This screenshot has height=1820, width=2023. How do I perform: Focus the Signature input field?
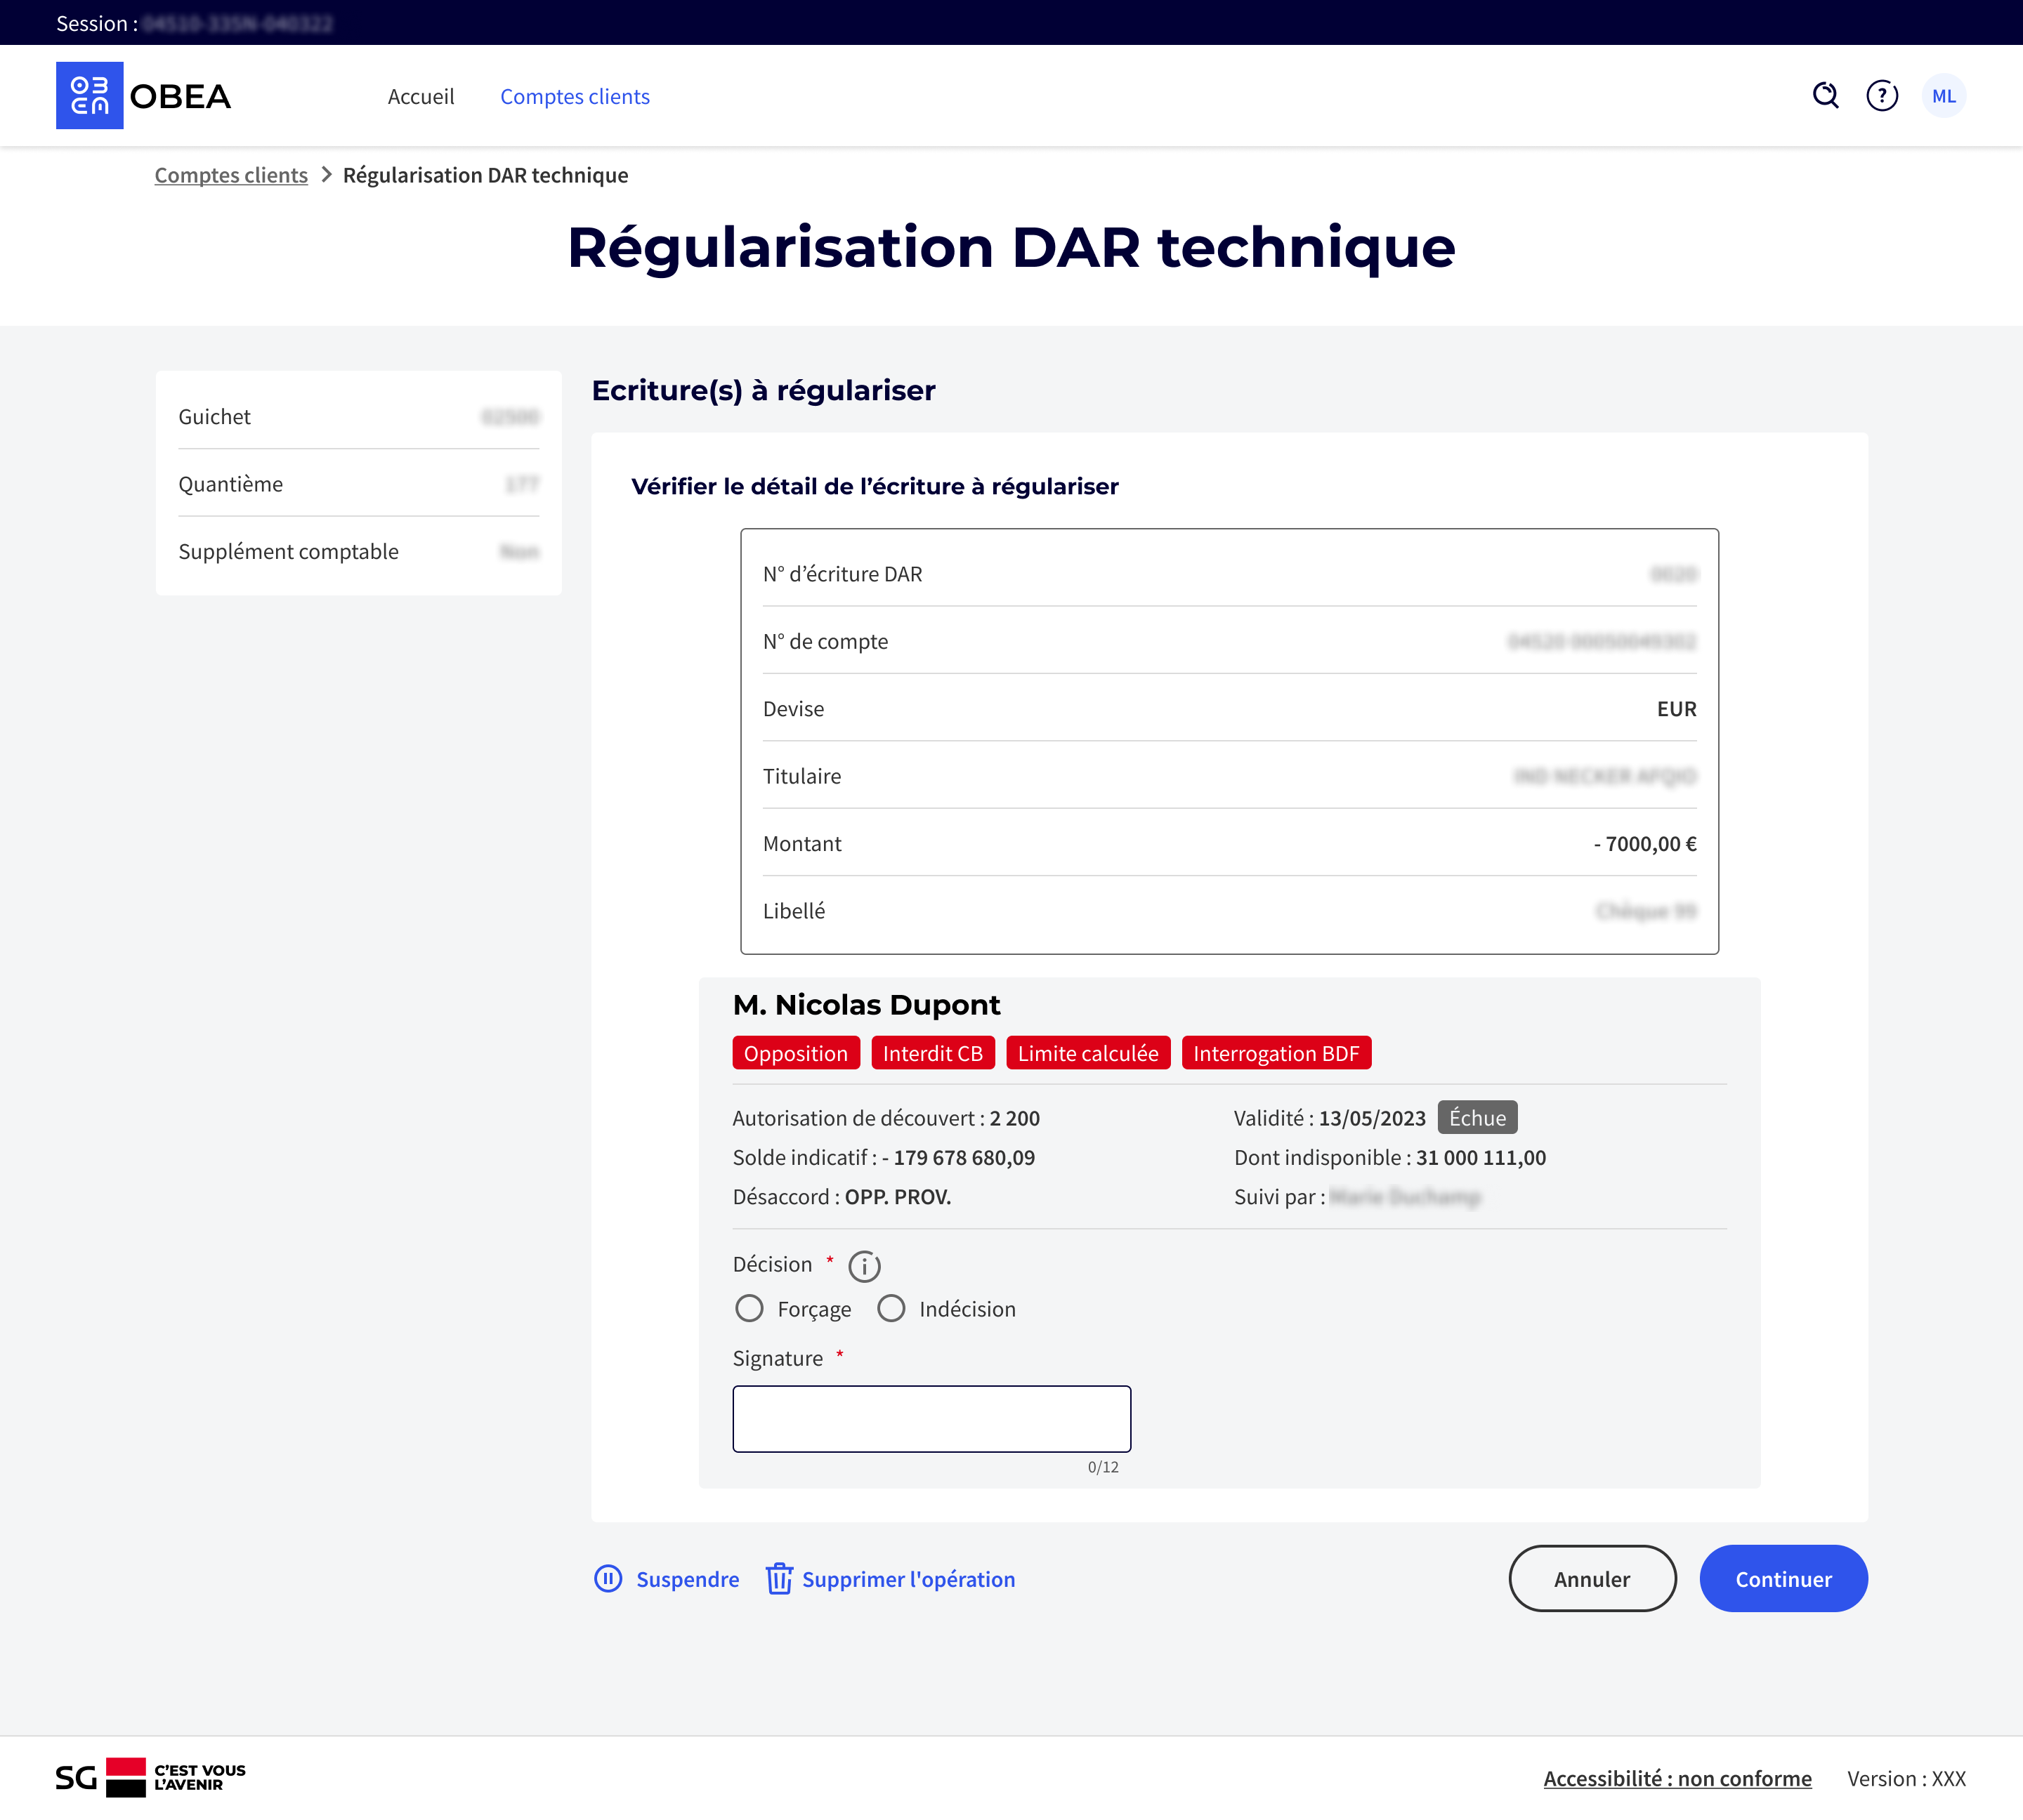coord(931,1418)
